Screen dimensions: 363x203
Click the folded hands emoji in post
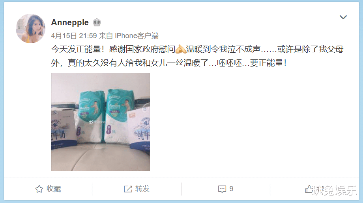click(x=180, y=49)
